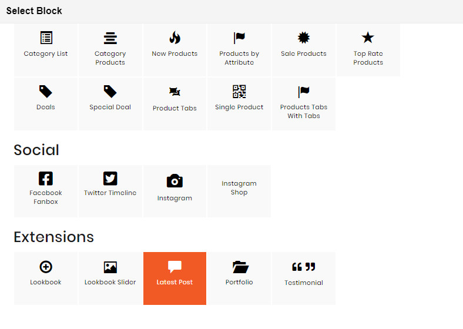Click the New Products label
This screenshot has width=463, height=329.
click(175, 53)
